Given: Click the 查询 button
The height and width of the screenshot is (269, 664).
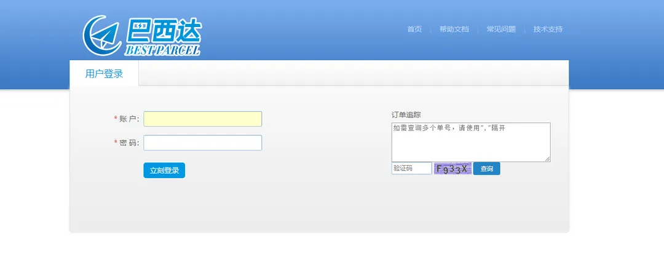Looking at the screenshot, I should click(x=486, y=168).
